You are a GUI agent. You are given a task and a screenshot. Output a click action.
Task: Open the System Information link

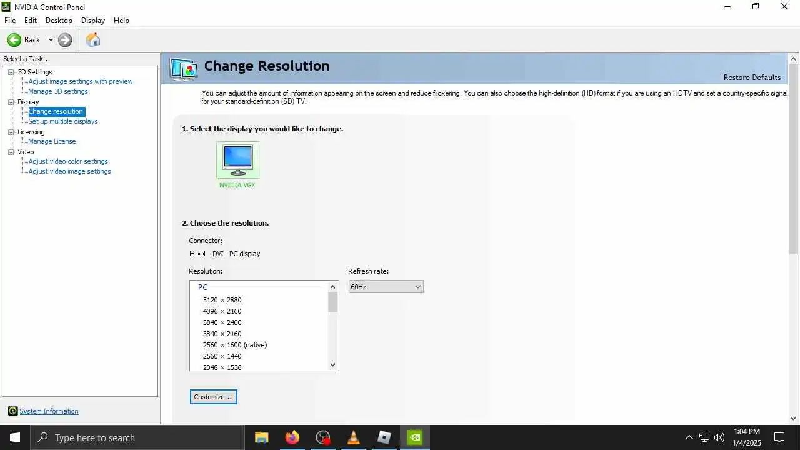click(49, 411)
